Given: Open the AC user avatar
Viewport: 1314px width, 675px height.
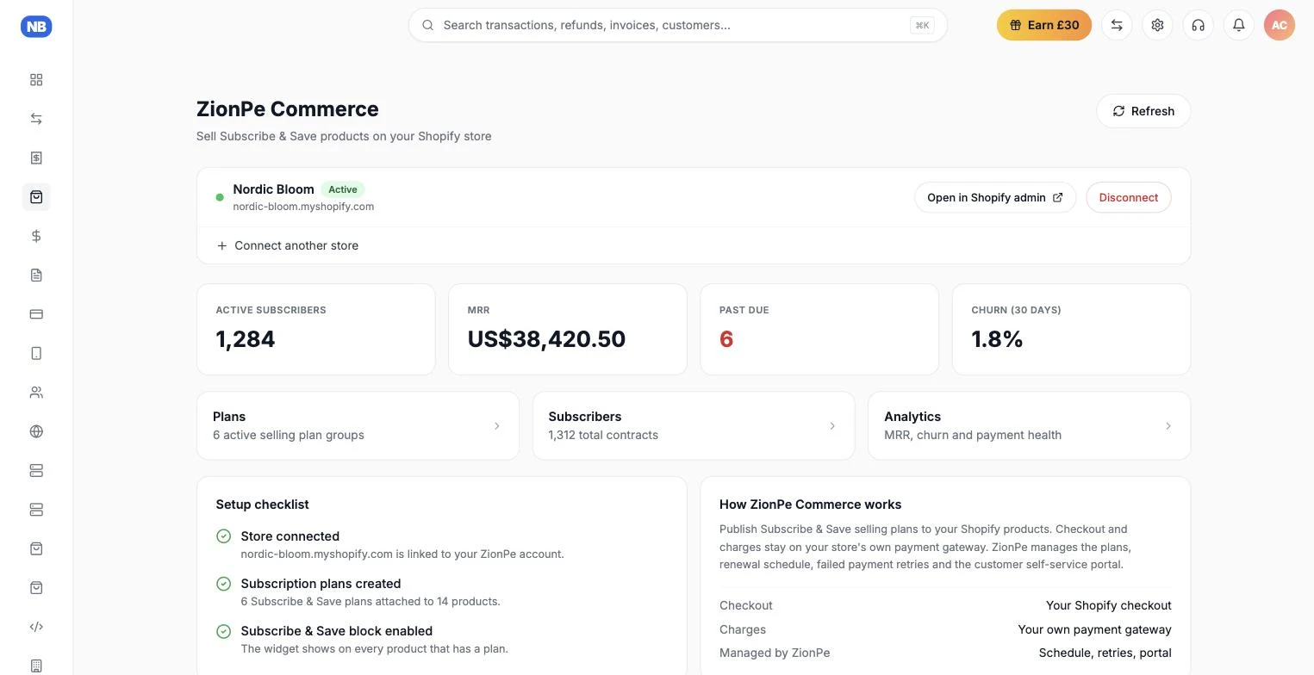Looking at the screenshot, I should pos(1280,25).
